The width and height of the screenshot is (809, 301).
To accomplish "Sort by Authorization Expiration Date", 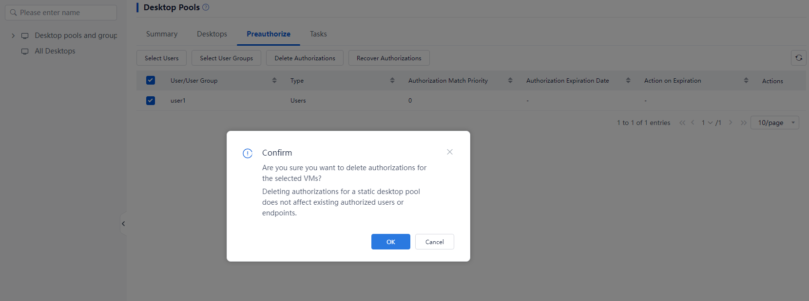I will (628, 80).
